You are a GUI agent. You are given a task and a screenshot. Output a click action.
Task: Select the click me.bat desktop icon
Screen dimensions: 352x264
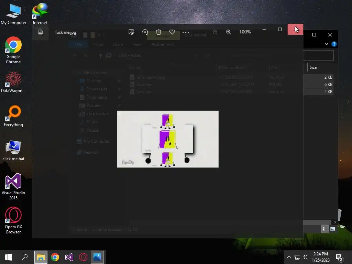coord(13,150)
